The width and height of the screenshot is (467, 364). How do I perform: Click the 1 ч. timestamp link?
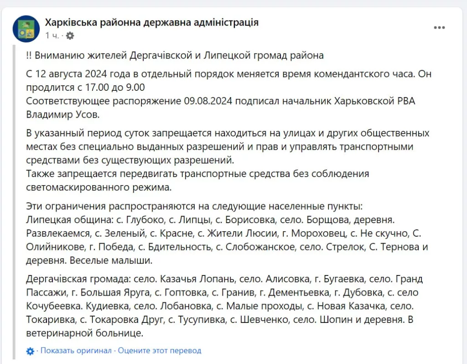coord(52,35)
